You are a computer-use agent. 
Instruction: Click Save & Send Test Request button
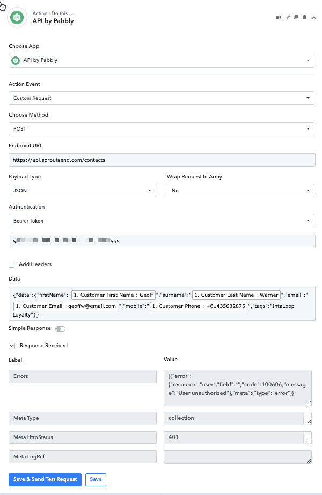pos(45,479)
